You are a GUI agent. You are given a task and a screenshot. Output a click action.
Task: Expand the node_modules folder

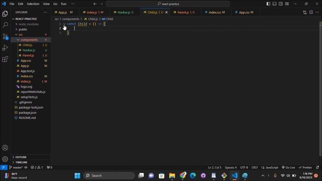coord(31,24)
